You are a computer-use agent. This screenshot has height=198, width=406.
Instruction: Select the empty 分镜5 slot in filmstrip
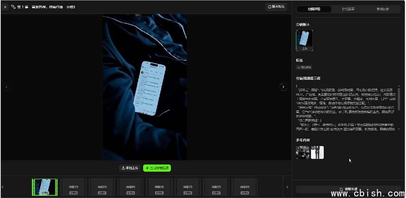click(159, 187)
